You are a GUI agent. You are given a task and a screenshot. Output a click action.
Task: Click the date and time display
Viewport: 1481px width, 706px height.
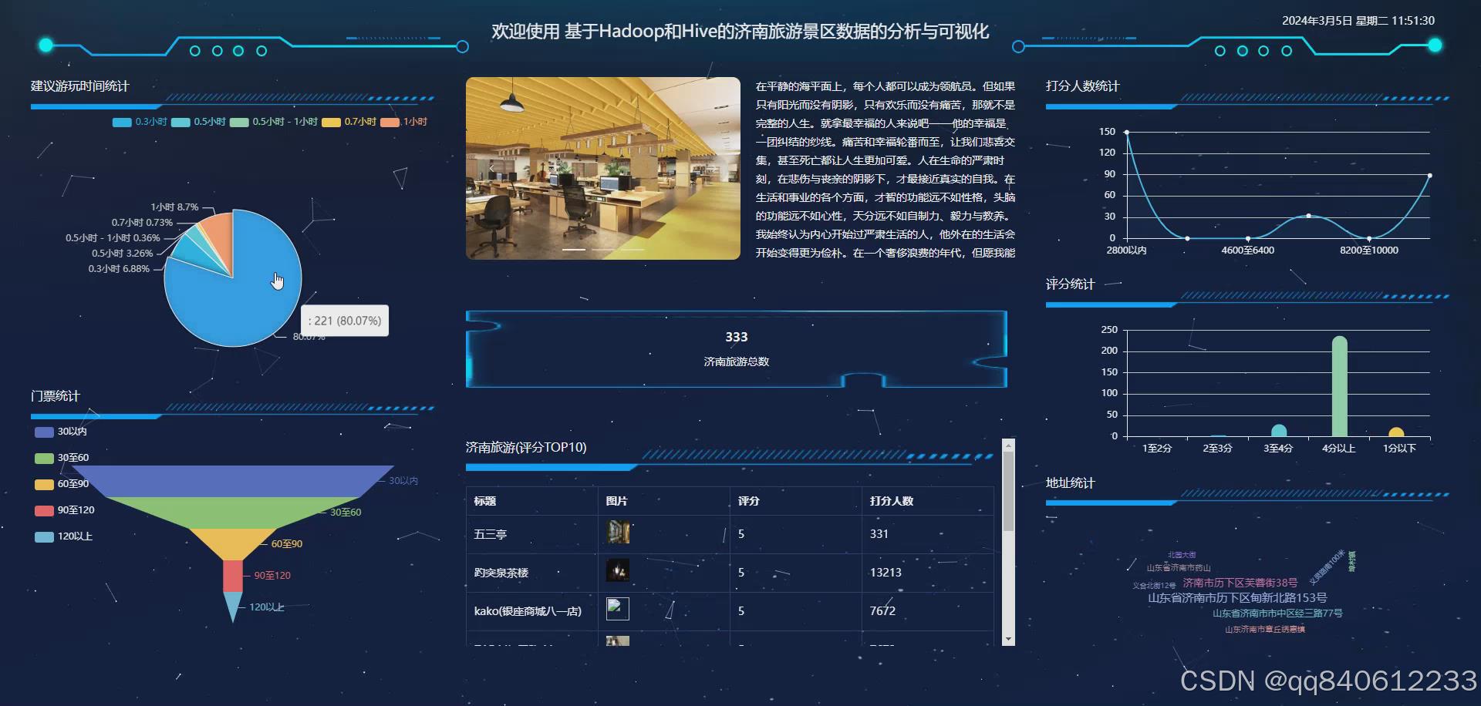(1358, 21)
